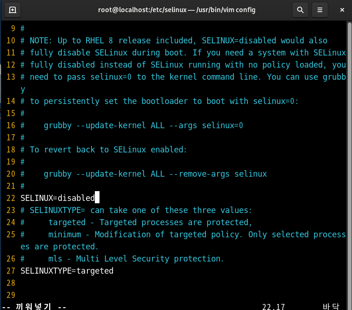Click the '#' on line 17
The height and width of the screenshot is (310, 352).
pos(22,138)
